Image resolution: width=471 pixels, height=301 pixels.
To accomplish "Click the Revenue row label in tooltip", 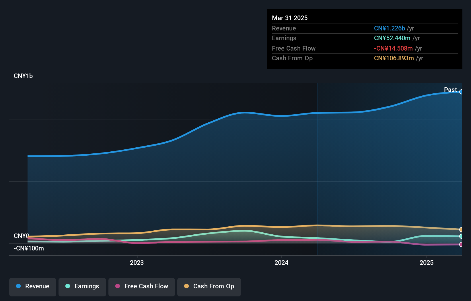I will [x=284, y=28].
